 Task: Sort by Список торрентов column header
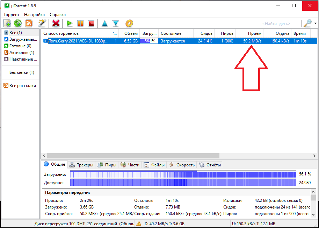76,33
